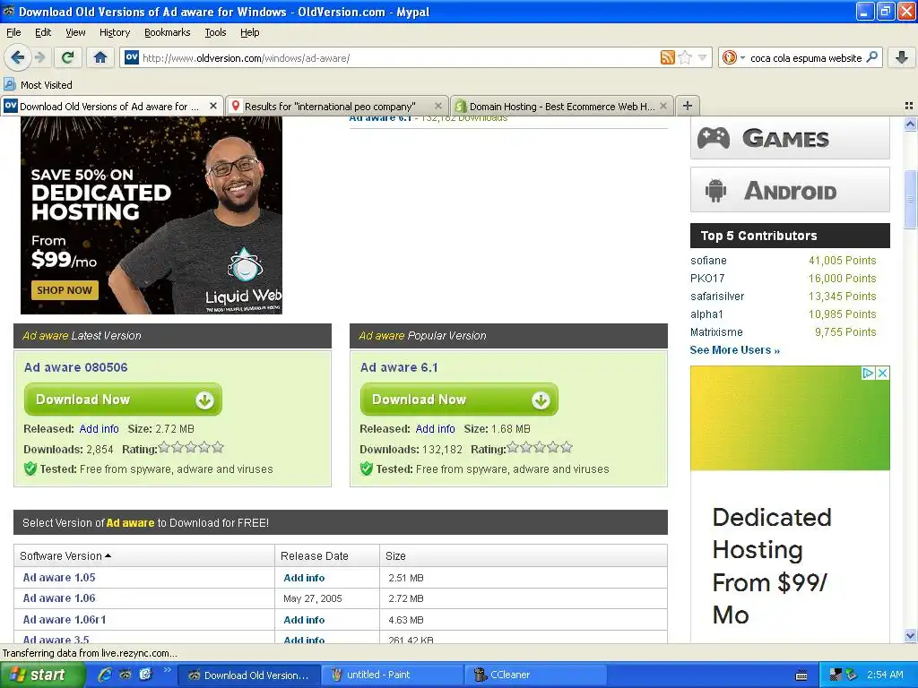Open the History menu
This screenshot has height=688, width=918.
coord(114,32)
